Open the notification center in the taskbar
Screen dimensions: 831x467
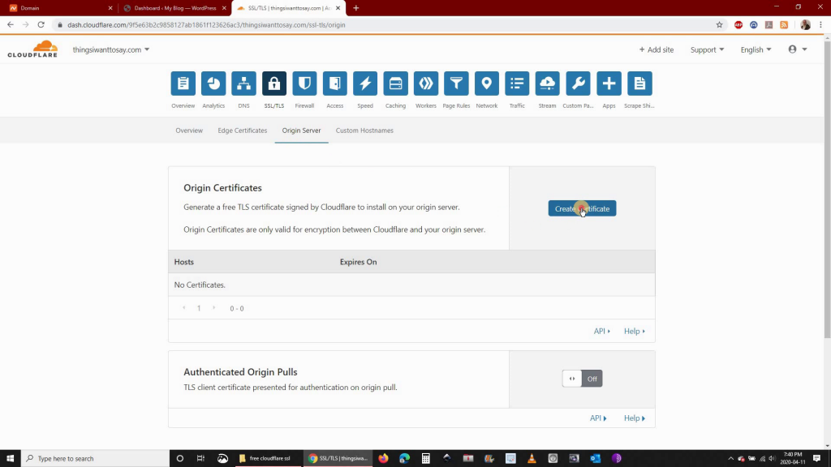(817, 459)
